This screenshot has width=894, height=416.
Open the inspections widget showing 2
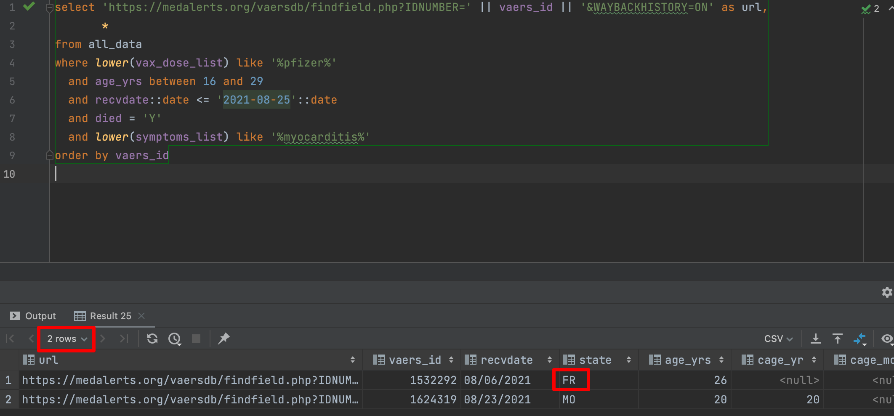870,8
